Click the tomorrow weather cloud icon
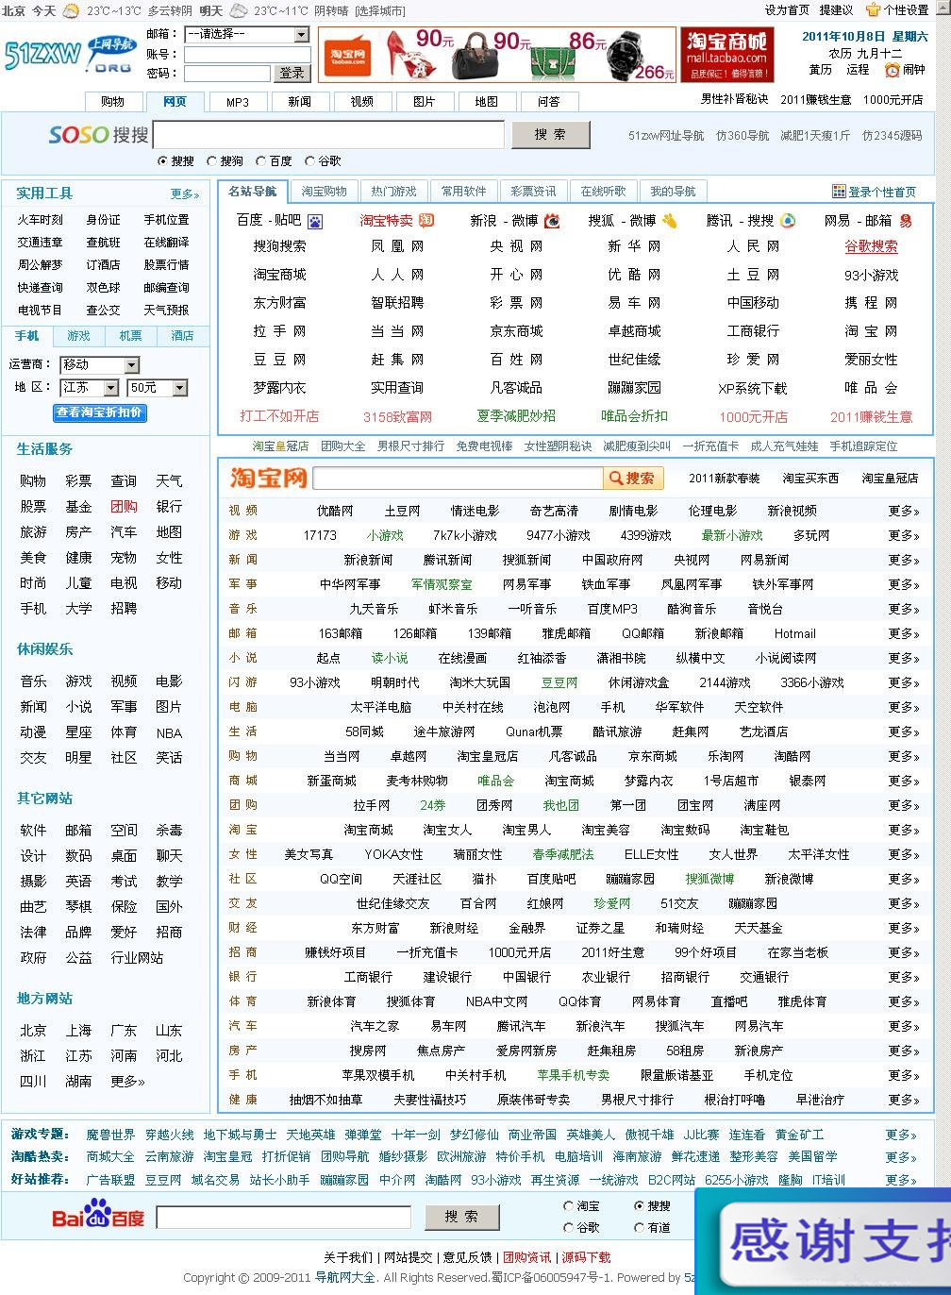Image resolution: width=951 pixels, height=1295 pixels. click(239, 11)
